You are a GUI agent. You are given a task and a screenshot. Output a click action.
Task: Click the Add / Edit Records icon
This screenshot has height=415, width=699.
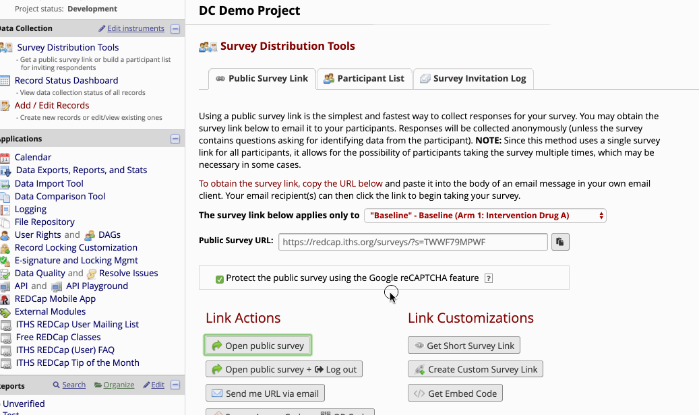pos(5,106)
